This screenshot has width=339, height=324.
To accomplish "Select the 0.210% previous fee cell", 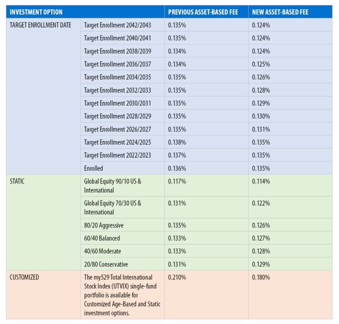I will click(x=176, y=277).
